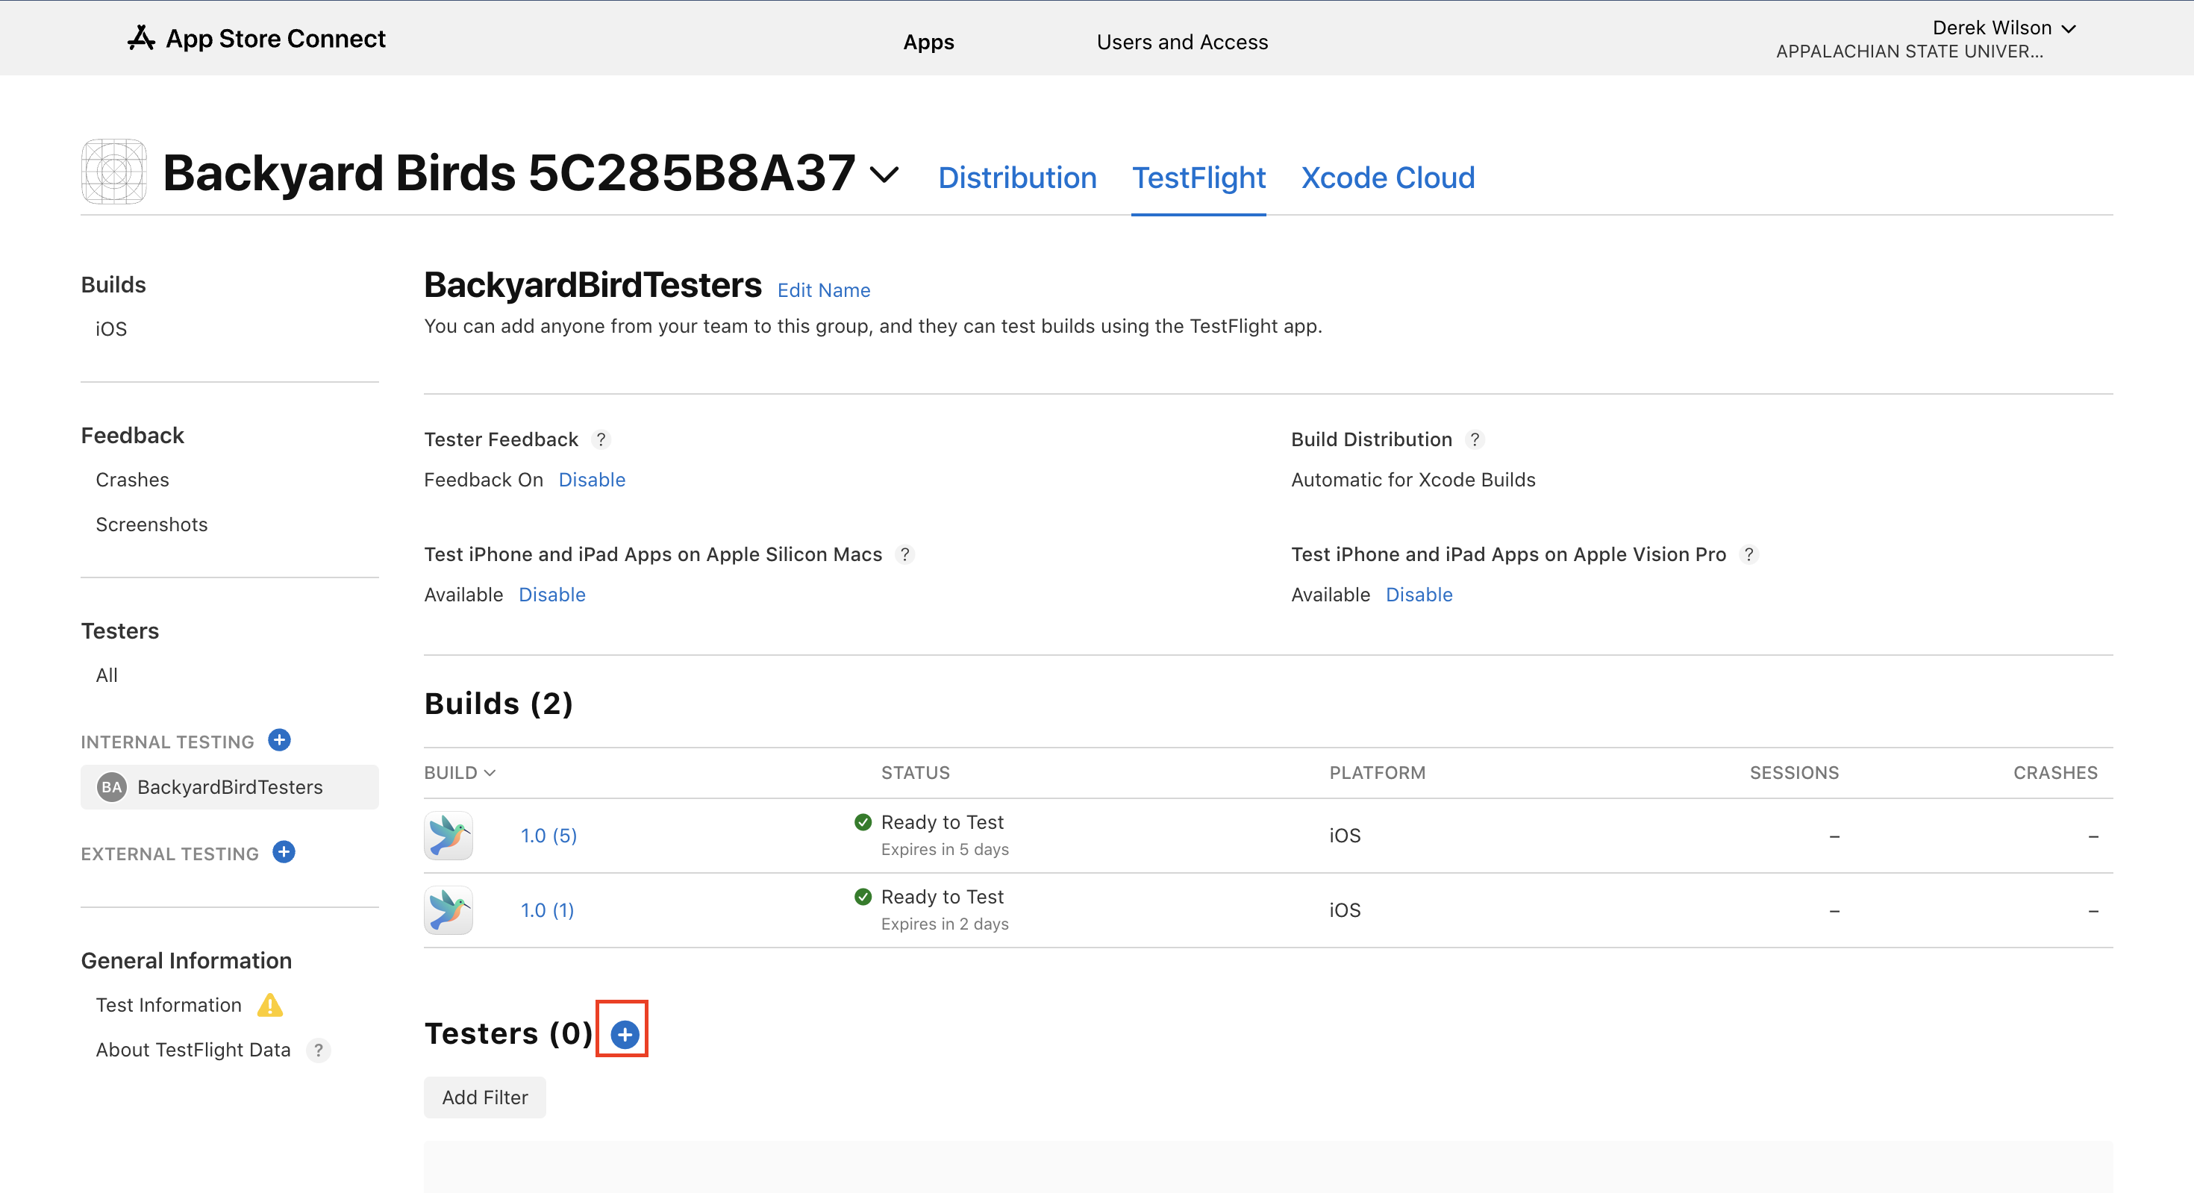
Task: Click the hummingbird icon for build 1.0 (1)
Action: (x=449, y=910)
